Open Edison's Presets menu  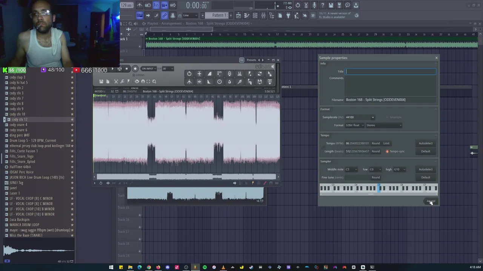tap(251, 60)
